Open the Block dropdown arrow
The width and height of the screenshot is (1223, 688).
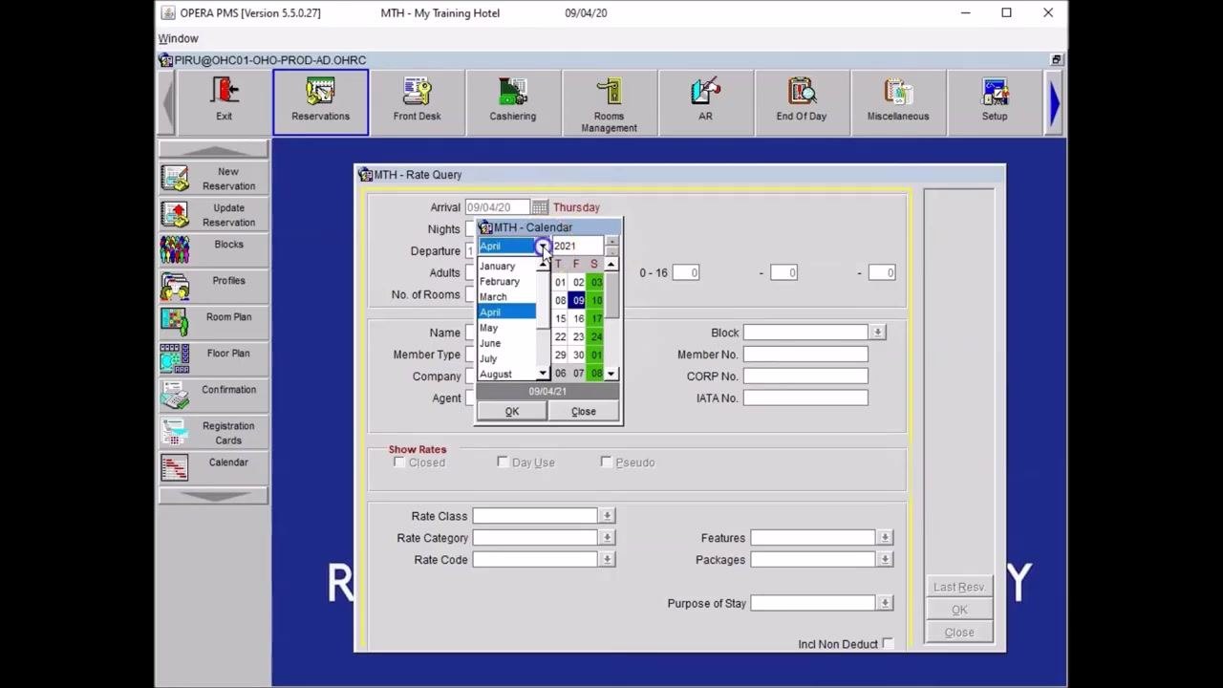877,333
